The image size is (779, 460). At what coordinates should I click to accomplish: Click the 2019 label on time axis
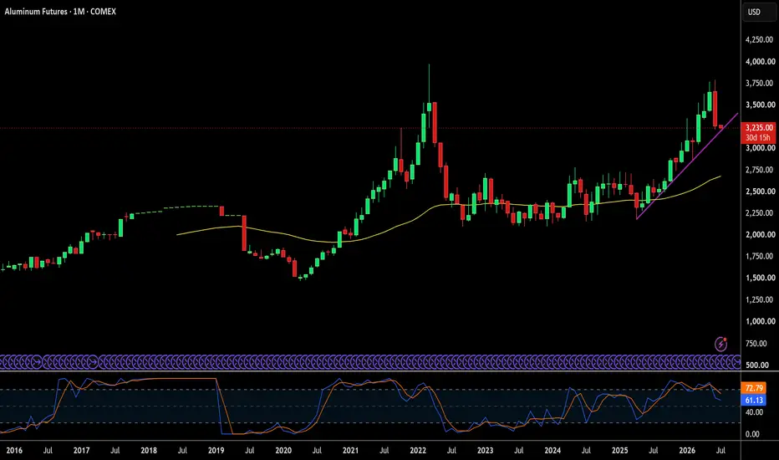pyautogui.click(x=216, y=451)
